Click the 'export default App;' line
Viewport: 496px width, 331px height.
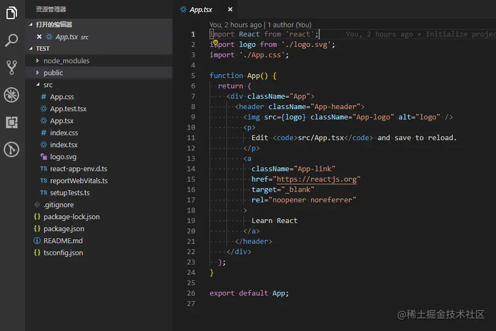(249, 293)
